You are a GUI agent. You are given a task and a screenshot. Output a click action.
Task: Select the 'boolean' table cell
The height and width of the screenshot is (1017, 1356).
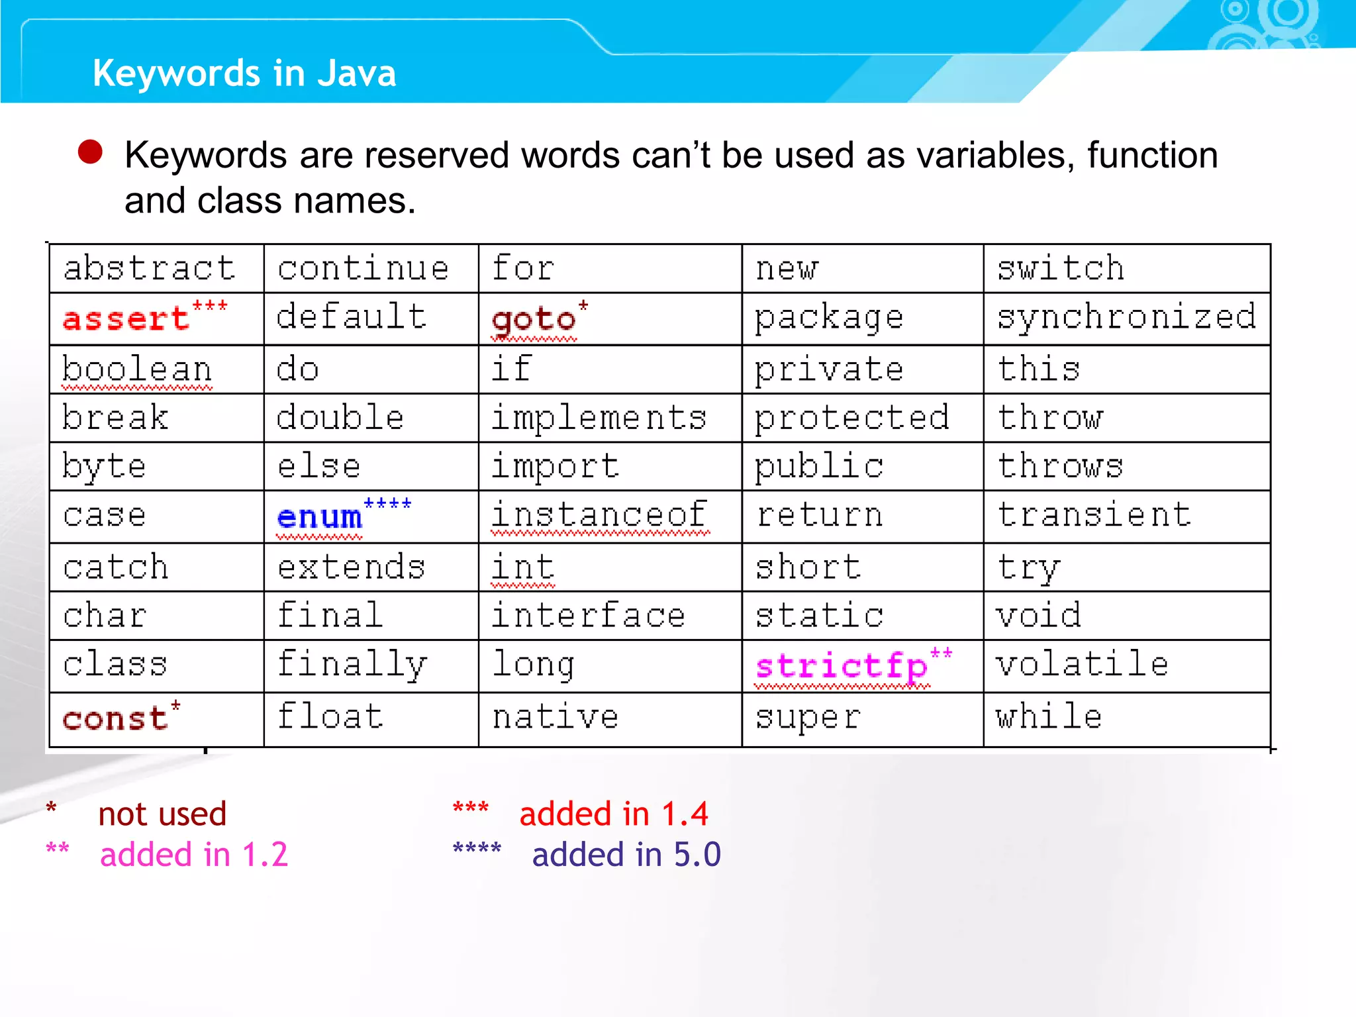[157, 369]
